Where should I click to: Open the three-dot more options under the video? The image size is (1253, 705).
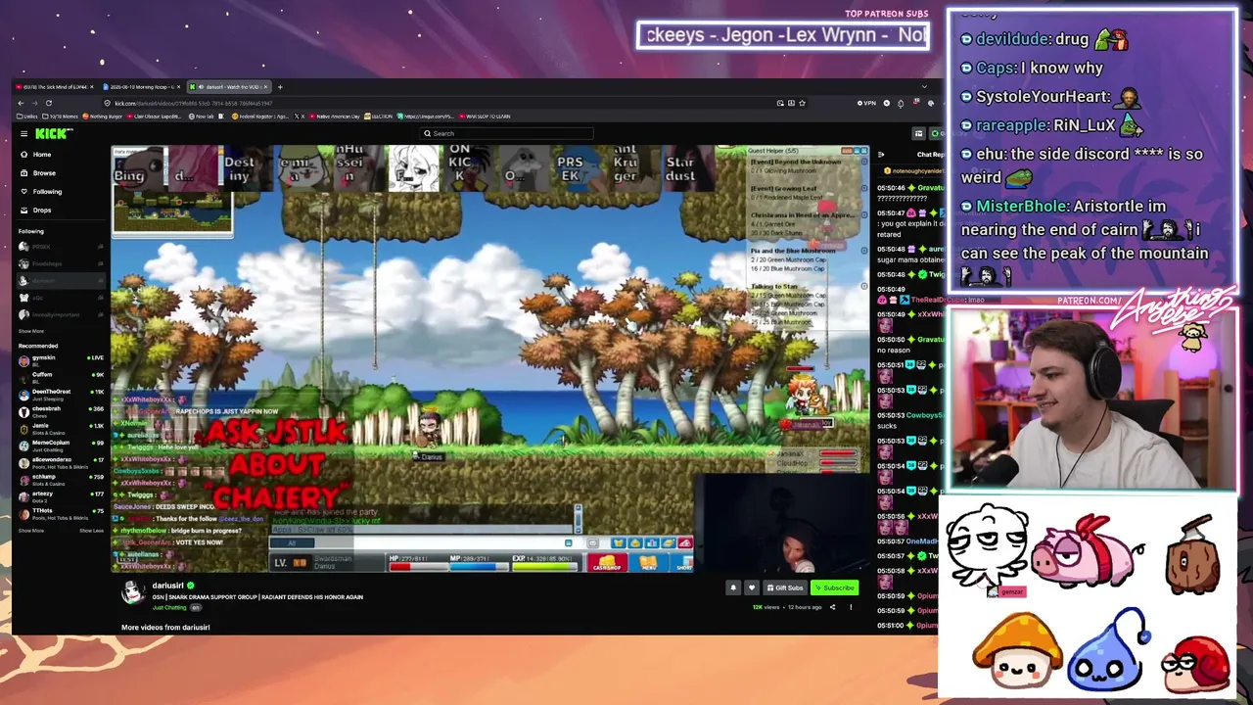coord(851,607)
